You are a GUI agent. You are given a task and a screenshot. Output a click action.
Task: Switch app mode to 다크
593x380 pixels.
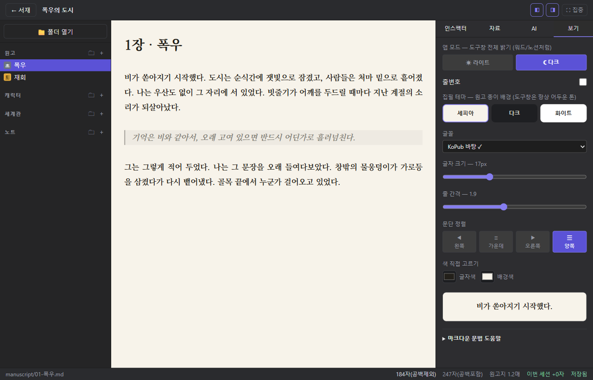[551, 63]
